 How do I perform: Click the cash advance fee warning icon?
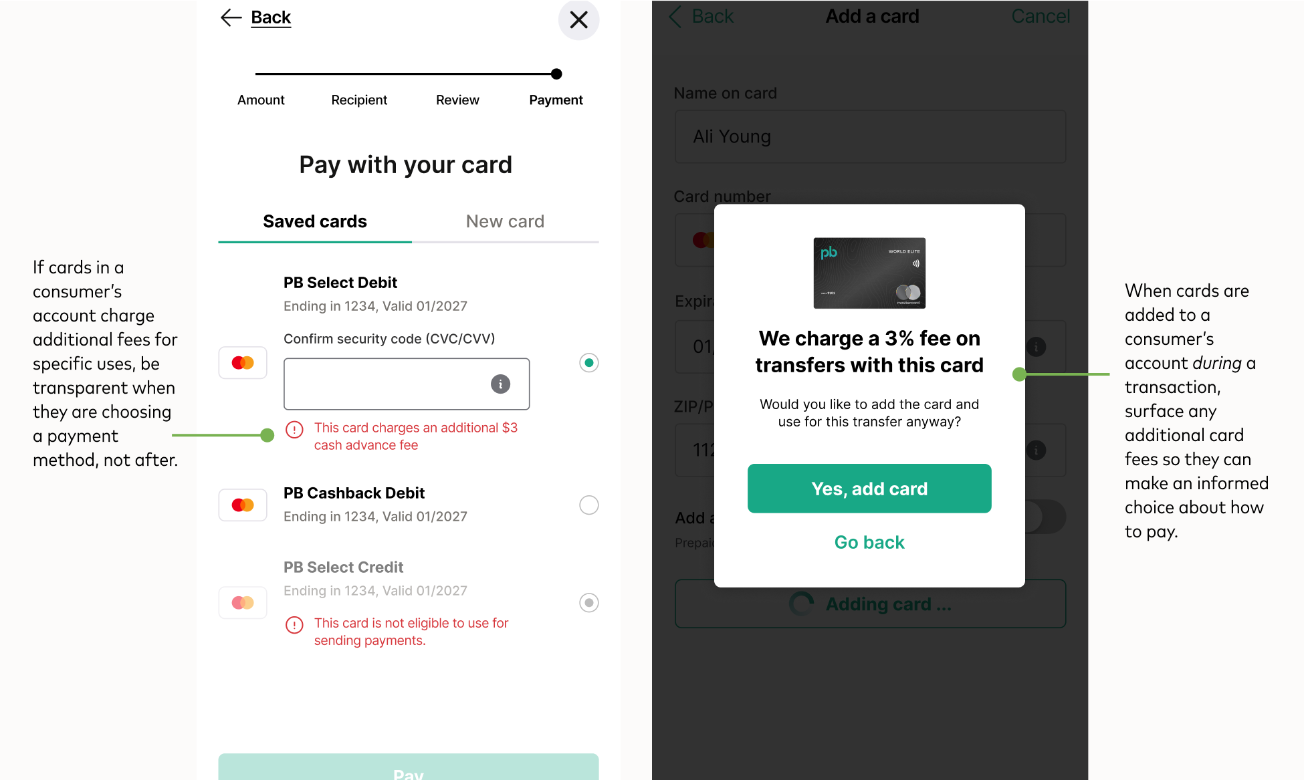pyautogui.click(x=294, y=429)
